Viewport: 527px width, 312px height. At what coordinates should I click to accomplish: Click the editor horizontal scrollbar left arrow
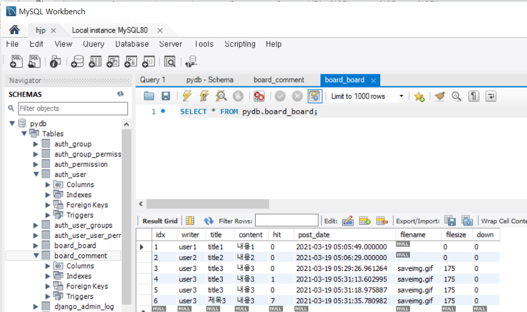click(x=141, y=204)
